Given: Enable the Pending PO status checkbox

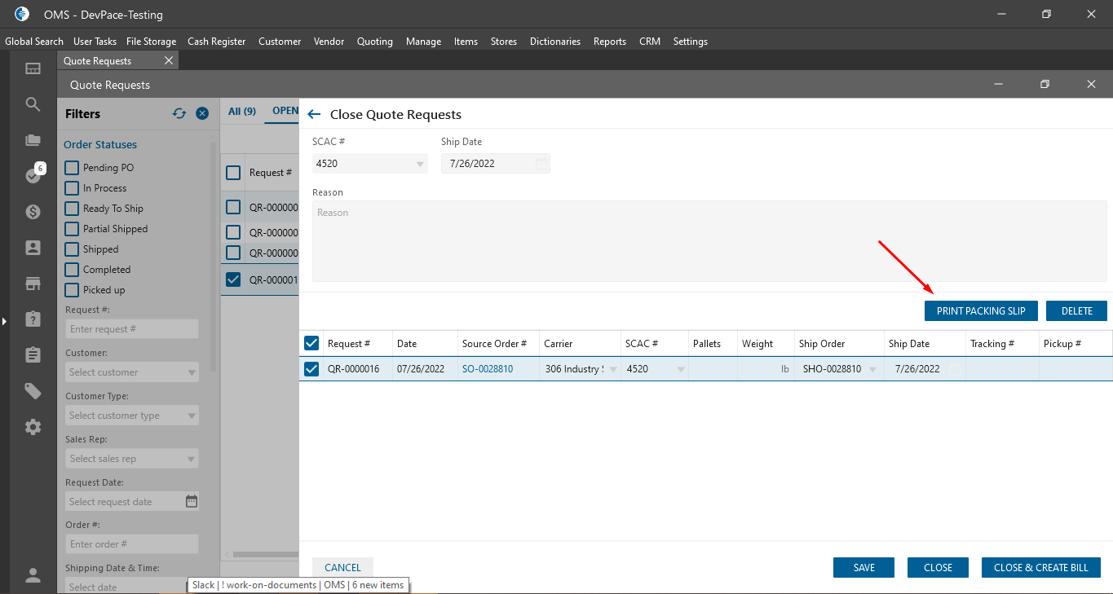Looking at the screenshot, I should point(72,168).
